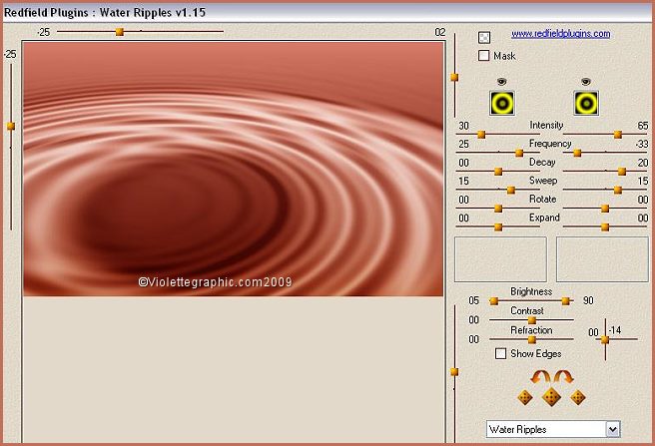This screenshot has width=655, height=446.
Task: Click the undo curved arrow icon
Action: click(540, 377)
